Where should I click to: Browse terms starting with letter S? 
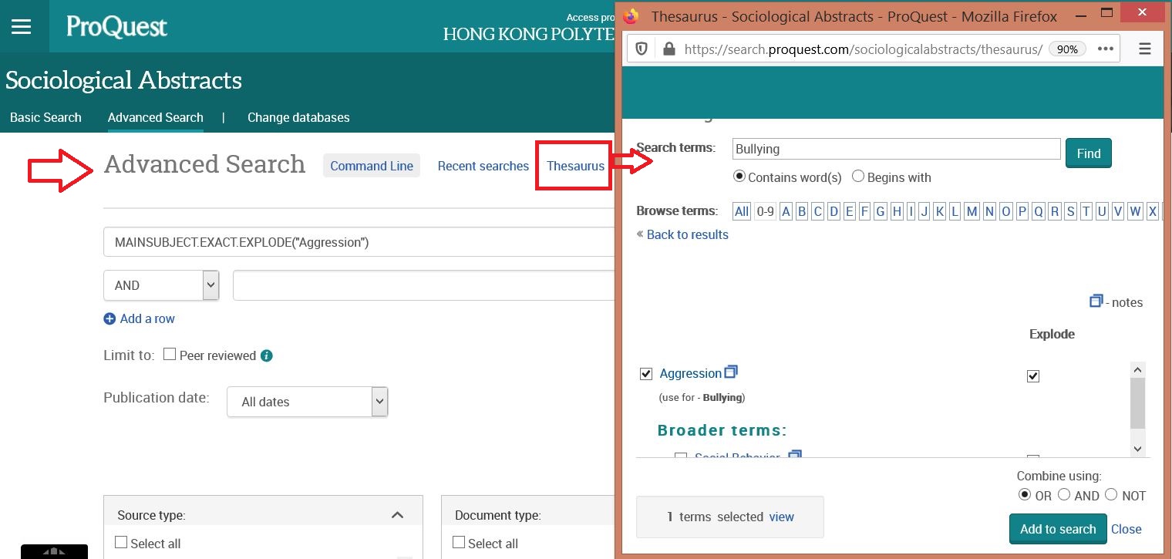[x=1071, y=211]
